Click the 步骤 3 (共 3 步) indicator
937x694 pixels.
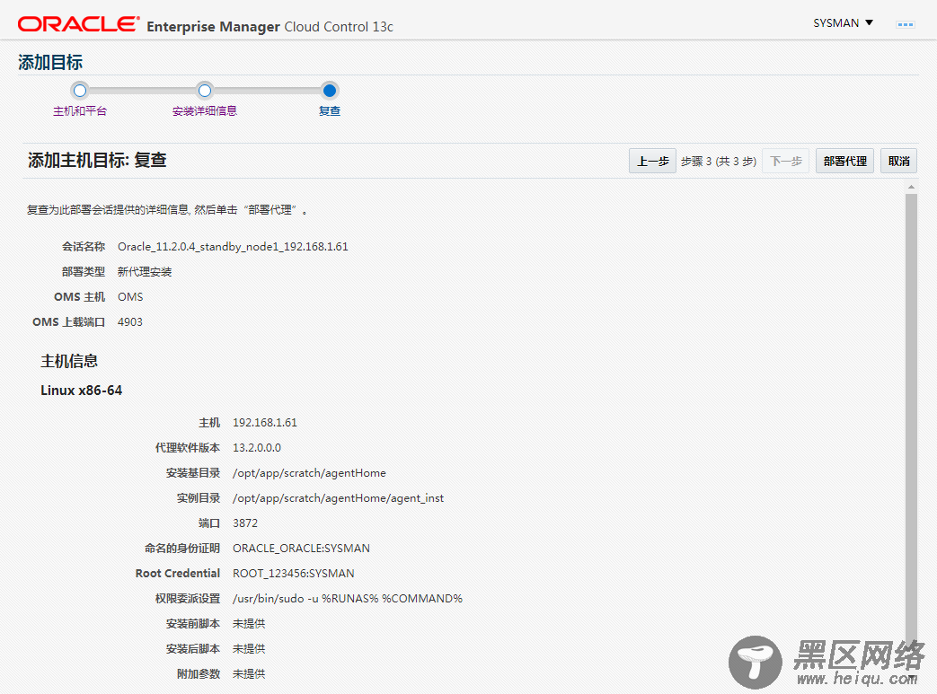(719, 162)
